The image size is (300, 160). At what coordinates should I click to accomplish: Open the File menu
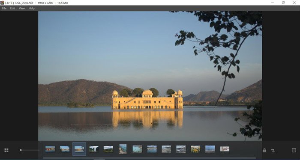pos(4,9)
